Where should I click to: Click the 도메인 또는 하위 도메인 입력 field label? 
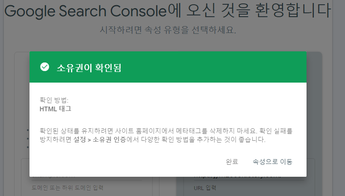[x=68, y=188]
